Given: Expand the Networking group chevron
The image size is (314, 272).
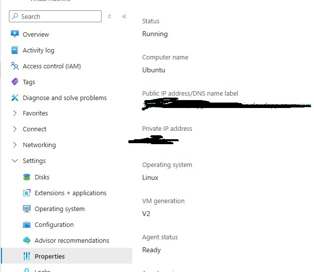Looking at the screenshot, I should click(15, 145).
